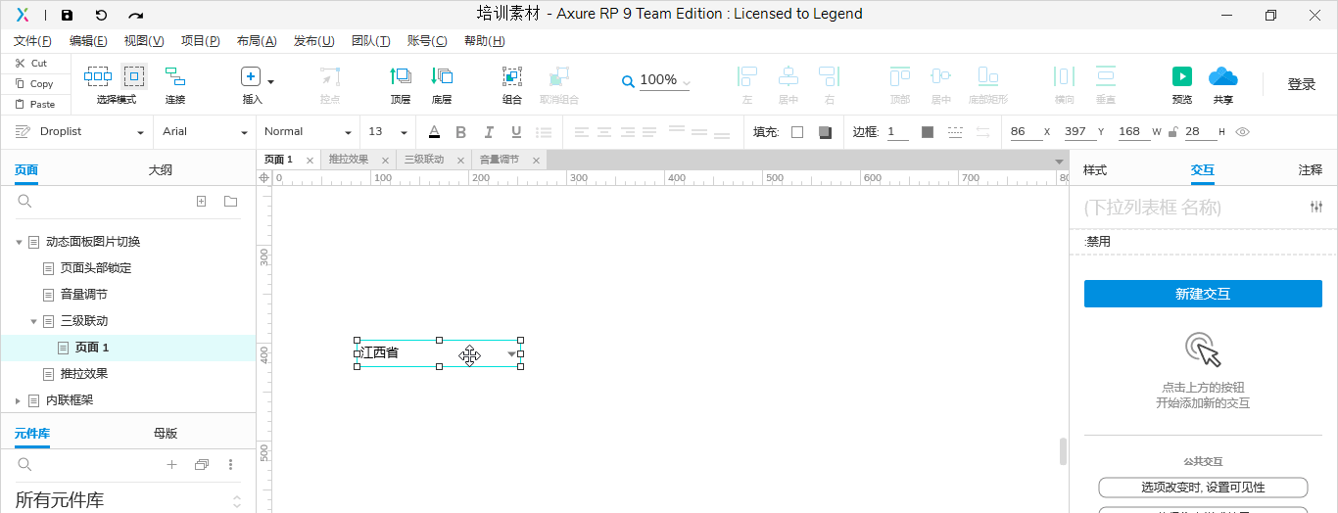This screenshot has width=1338, height=513.
Task: Click the 预览 preview play icon
Action: pos(1182,76)
